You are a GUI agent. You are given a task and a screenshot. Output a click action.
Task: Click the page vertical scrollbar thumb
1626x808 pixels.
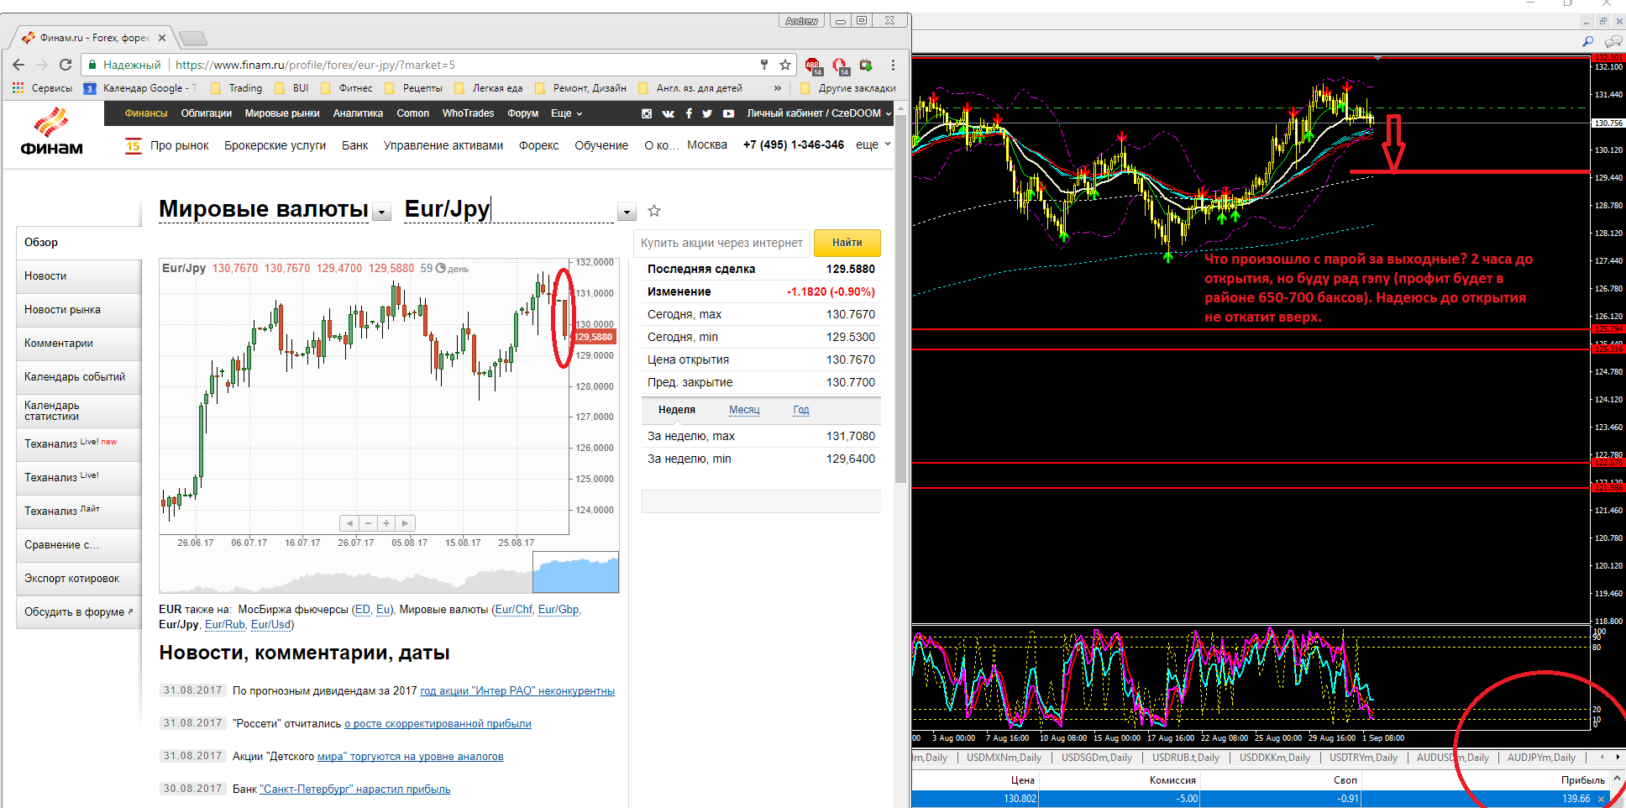click(900, 299)
